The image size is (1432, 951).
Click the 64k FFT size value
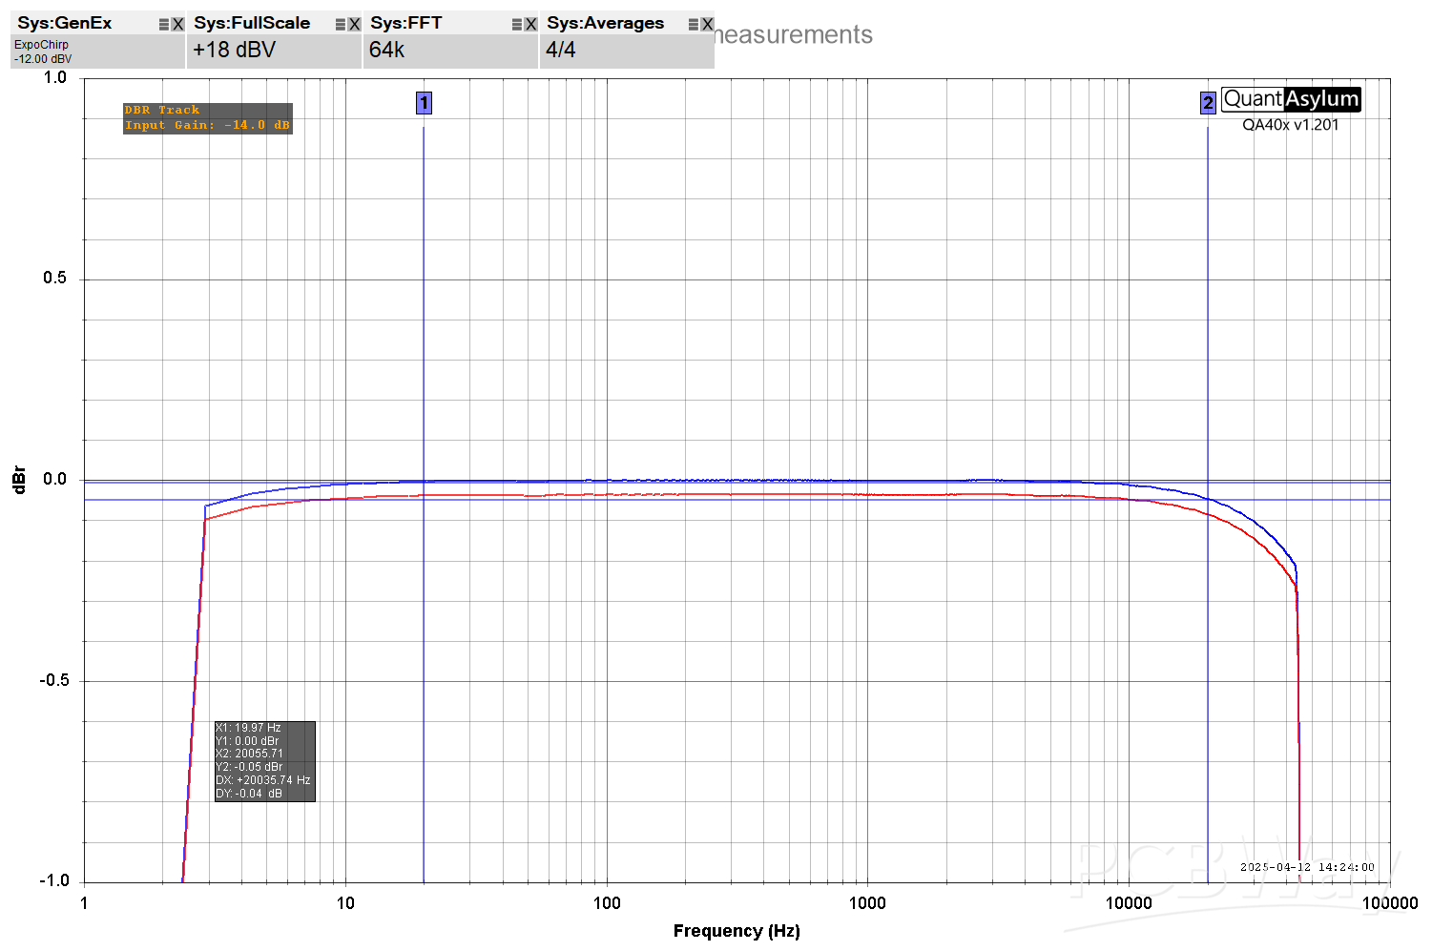click(386, 50)
